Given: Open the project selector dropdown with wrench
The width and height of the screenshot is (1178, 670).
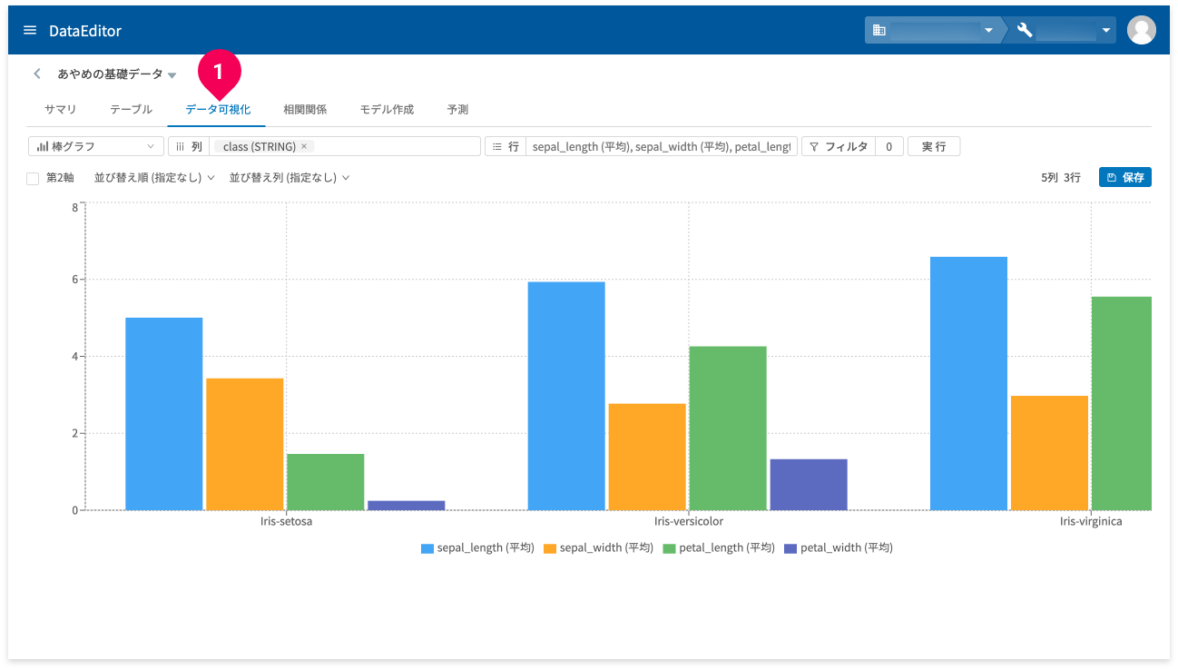Looking at the screenshot, I should point(1062,30).
